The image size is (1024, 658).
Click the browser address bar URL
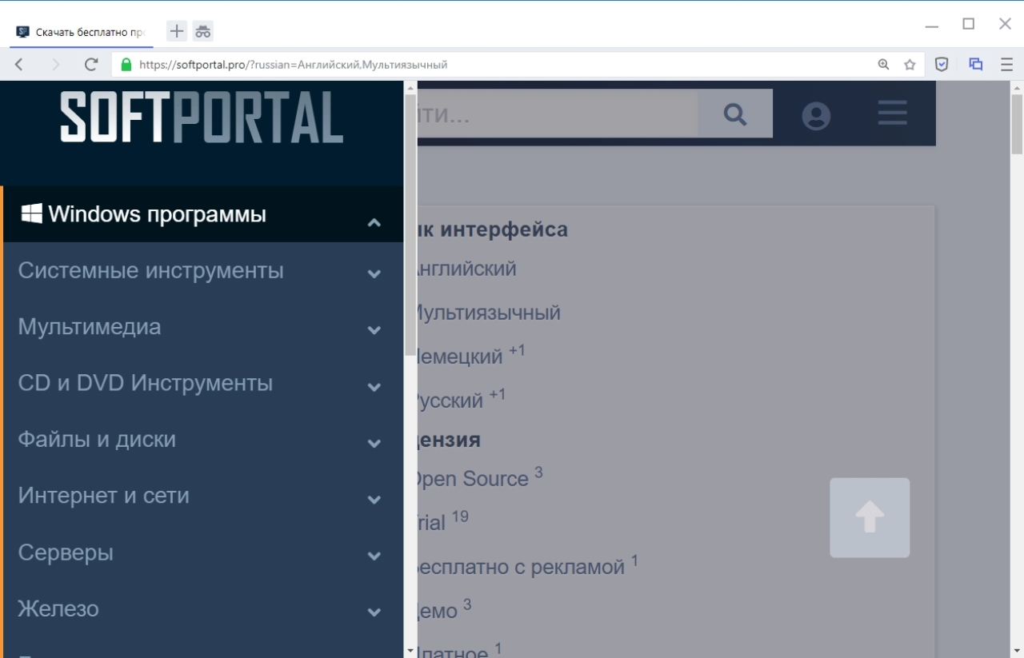click(293, 65)
